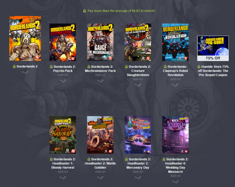Open the Borderlands 2 cover art
Viewport: 235px width, 187px height.
(x=25, y=38)
